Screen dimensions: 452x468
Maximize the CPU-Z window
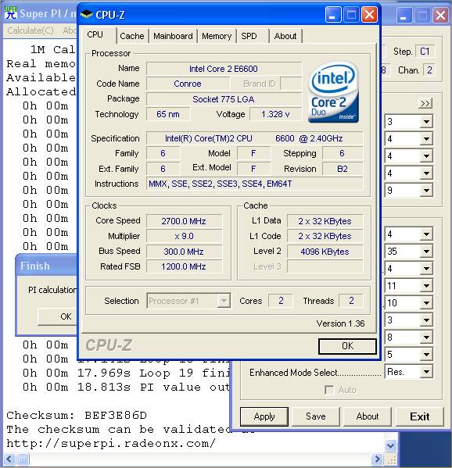pyautogui.click(x=351, y=15)
